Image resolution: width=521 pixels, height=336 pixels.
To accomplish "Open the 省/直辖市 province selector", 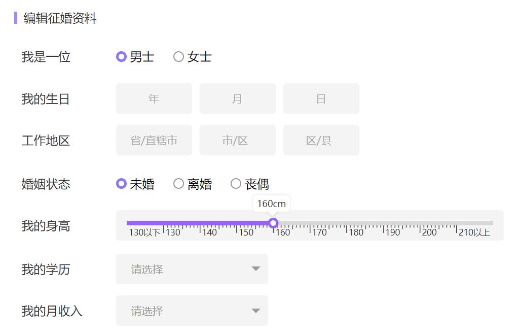I will click(x=154, y=140).
